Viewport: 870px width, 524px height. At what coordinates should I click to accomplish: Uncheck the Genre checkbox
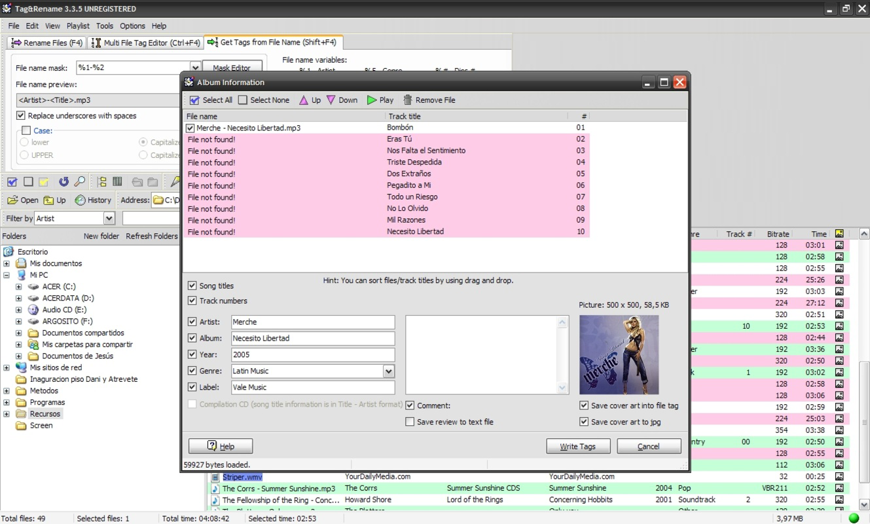(x=192, y=371)
